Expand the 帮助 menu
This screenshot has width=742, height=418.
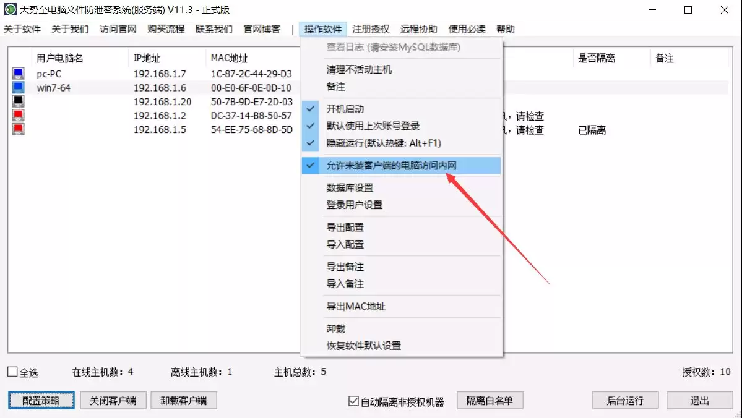(x=506, y=29)
